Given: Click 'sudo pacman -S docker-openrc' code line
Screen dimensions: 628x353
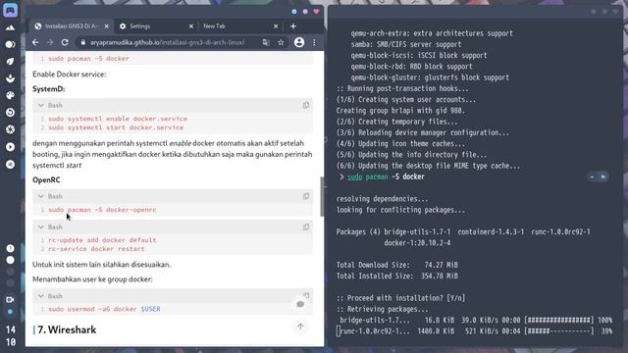Looking at the screenshot, I should [x=102, y=210].
